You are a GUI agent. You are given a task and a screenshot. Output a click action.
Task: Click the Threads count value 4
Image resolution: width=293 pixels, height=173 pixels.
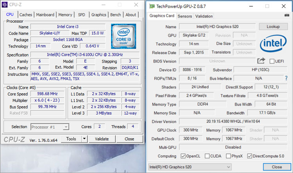point(133,126)
